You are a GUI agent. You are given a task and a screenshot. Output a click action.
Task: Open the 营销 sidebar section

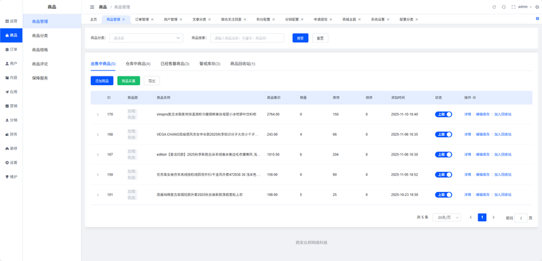[12, 106]
